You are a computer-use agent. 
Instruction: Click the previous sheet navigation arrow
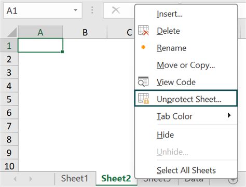(15, 179)
